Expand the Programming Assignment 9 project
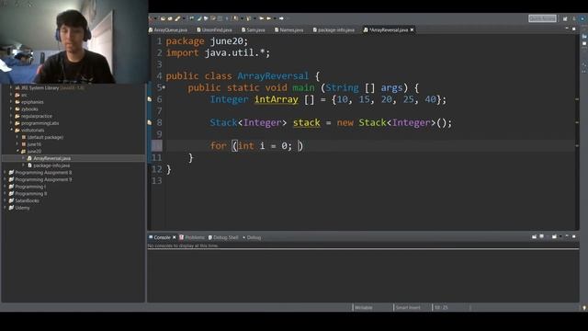Image resolution: width=588 pixels, height=331 pixels. coord(5,180)
